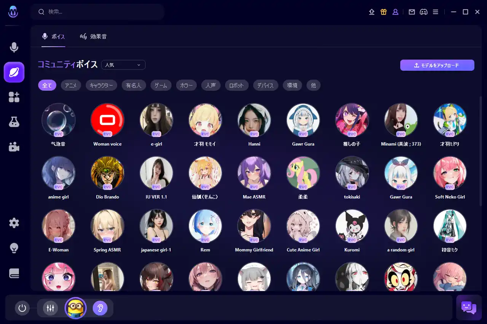Click the vertical scrollbar of voice list
The height and width of the screenshot is (324, 487).
(x=481, y=152)
